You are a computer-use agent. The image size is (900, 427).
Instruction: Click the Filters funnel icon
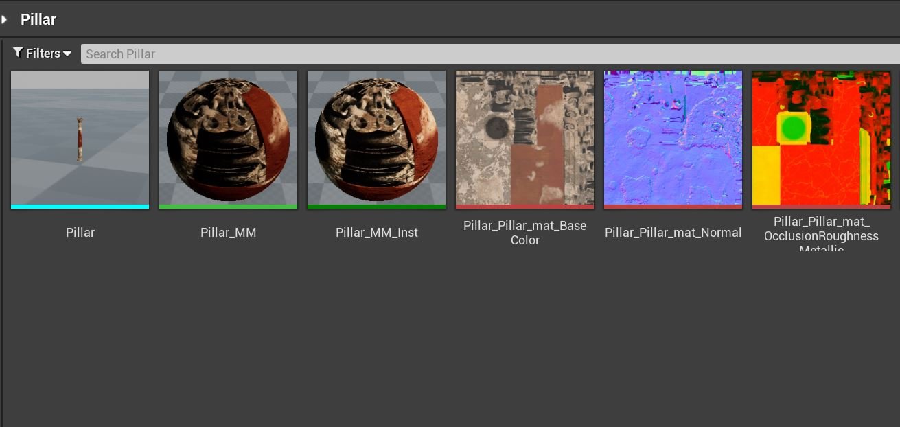[x=19, y=53]
